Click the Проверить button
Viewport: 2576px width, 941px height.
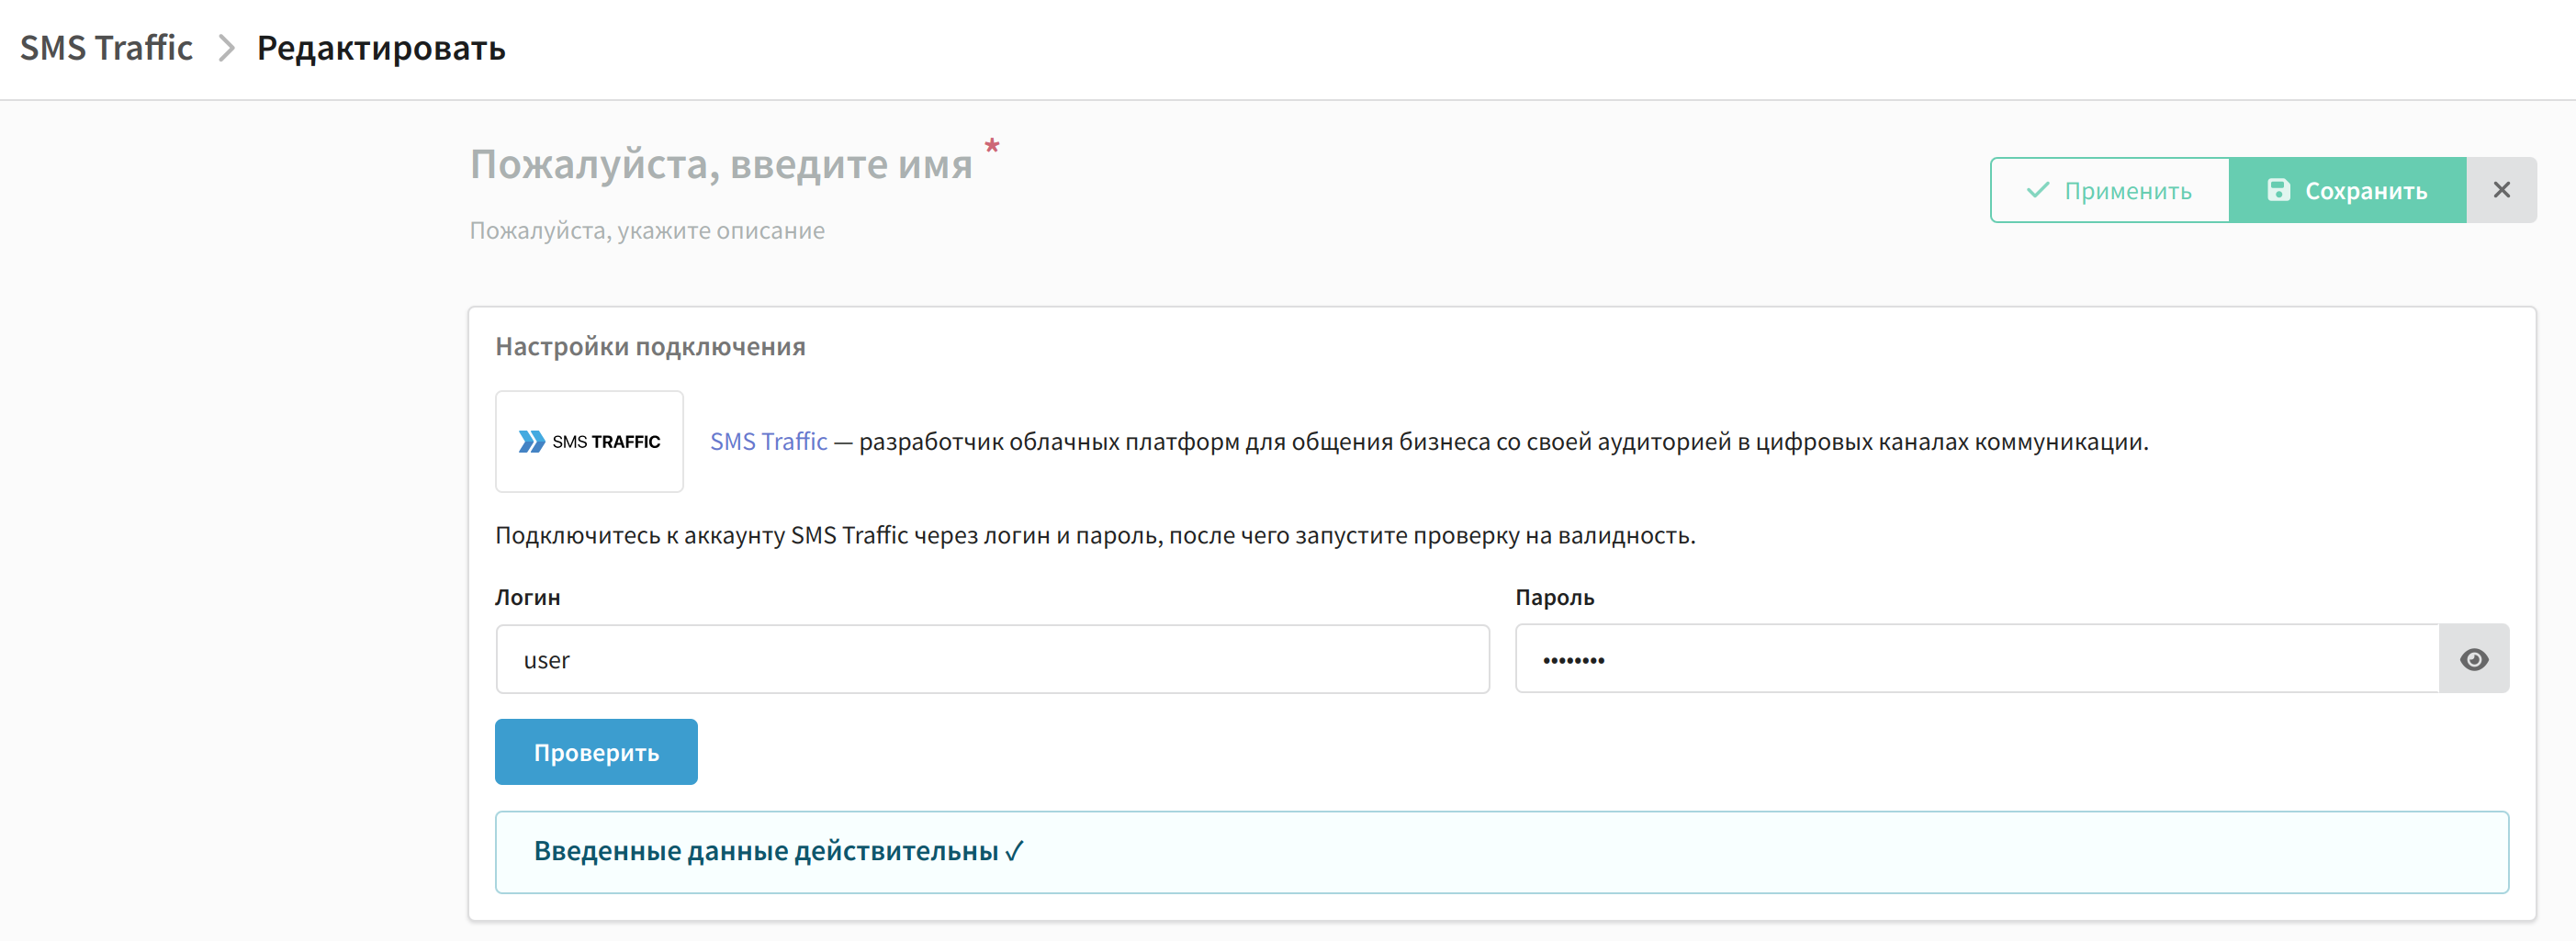pos(596,752)
